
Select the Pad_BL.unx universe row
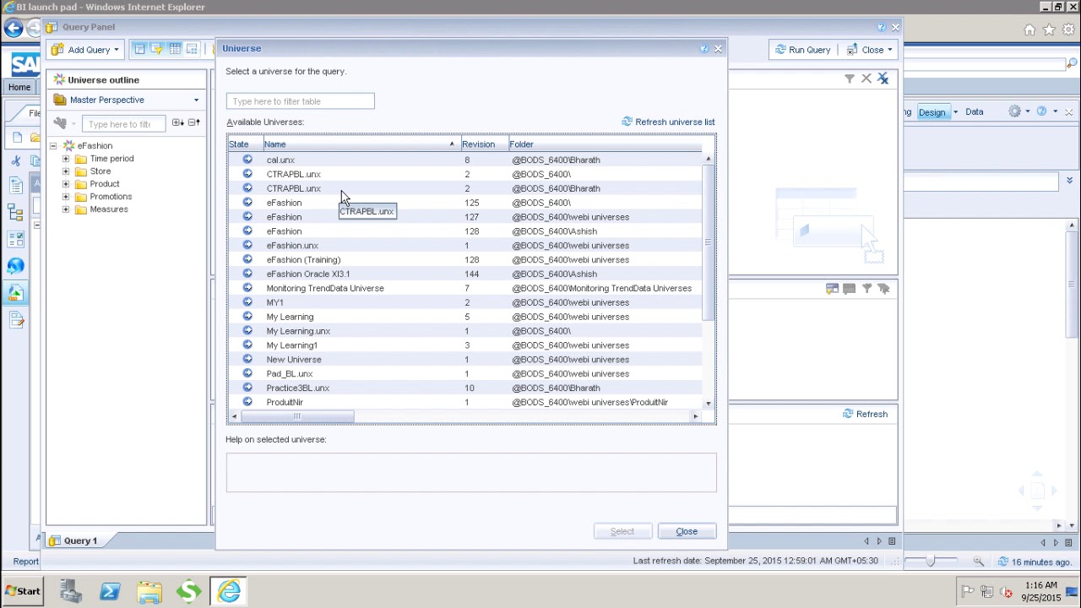click(x=464, y=374)
